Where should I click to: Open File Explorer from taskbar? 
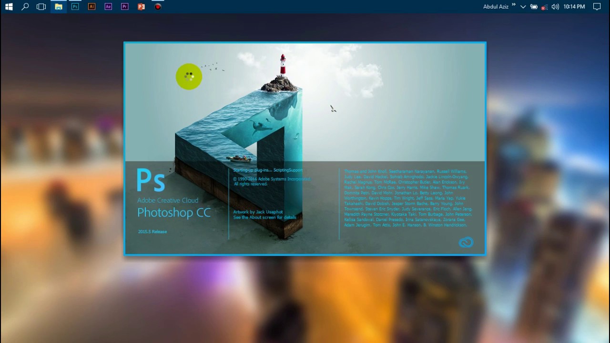coord(58,7)
